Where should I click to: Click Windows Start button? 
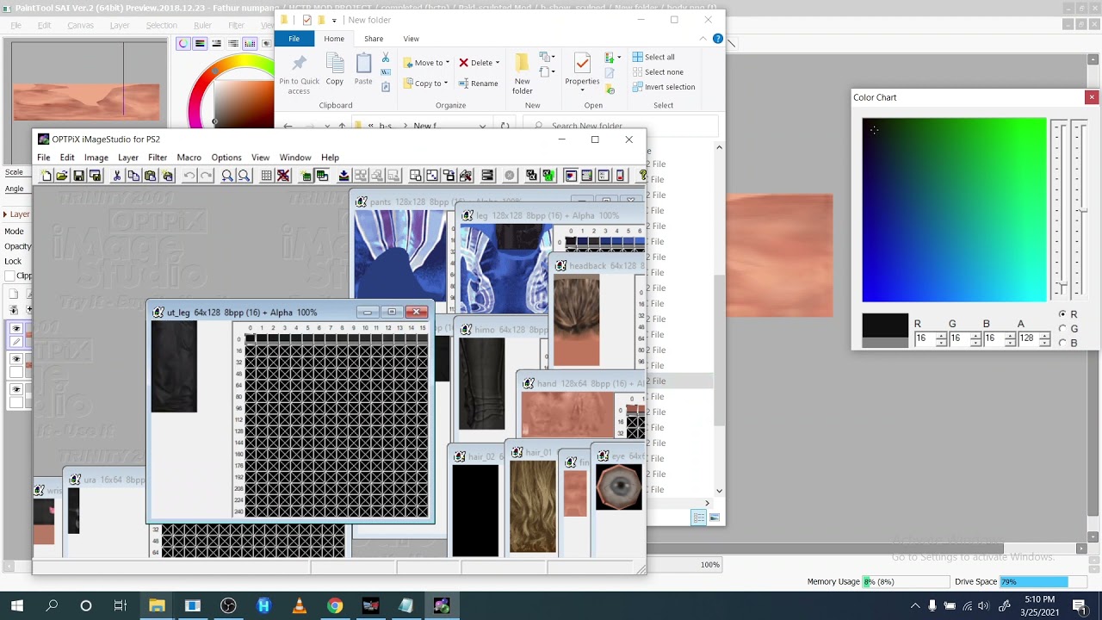[16, 606]
